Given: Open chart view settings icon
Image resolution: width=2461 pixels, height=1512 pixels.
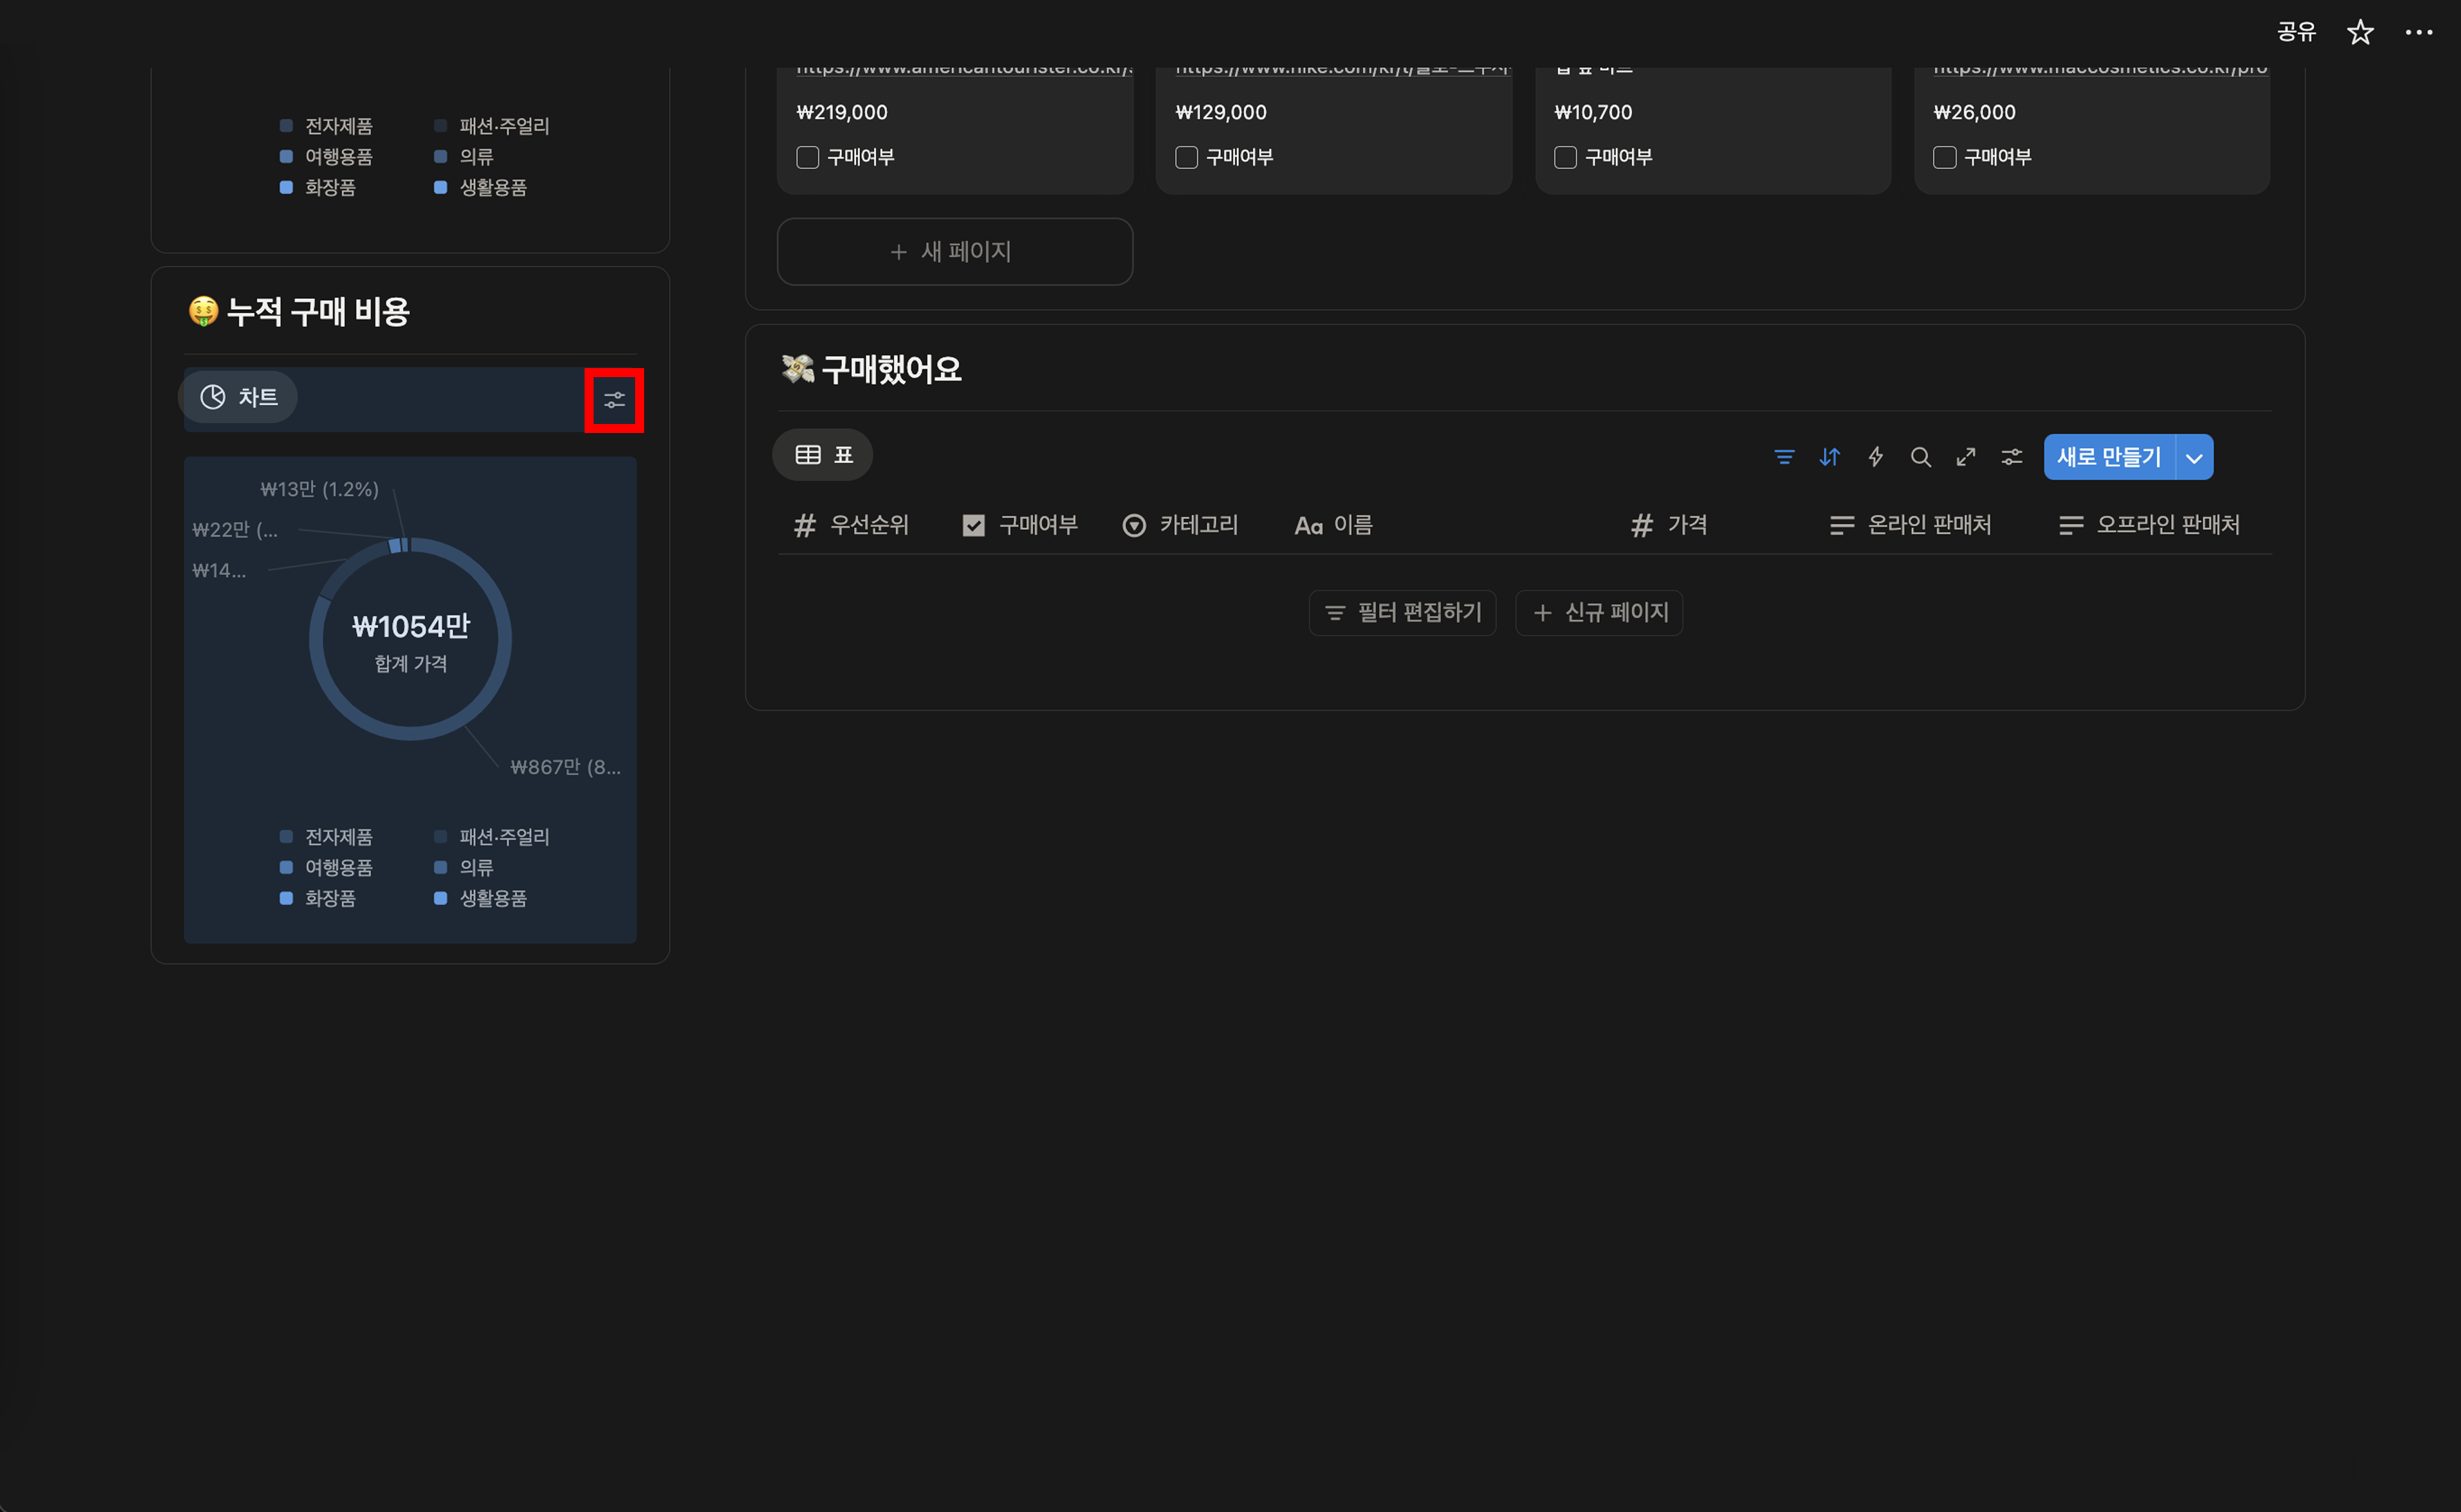Looking at the screenshot, I should coord(614,400).
